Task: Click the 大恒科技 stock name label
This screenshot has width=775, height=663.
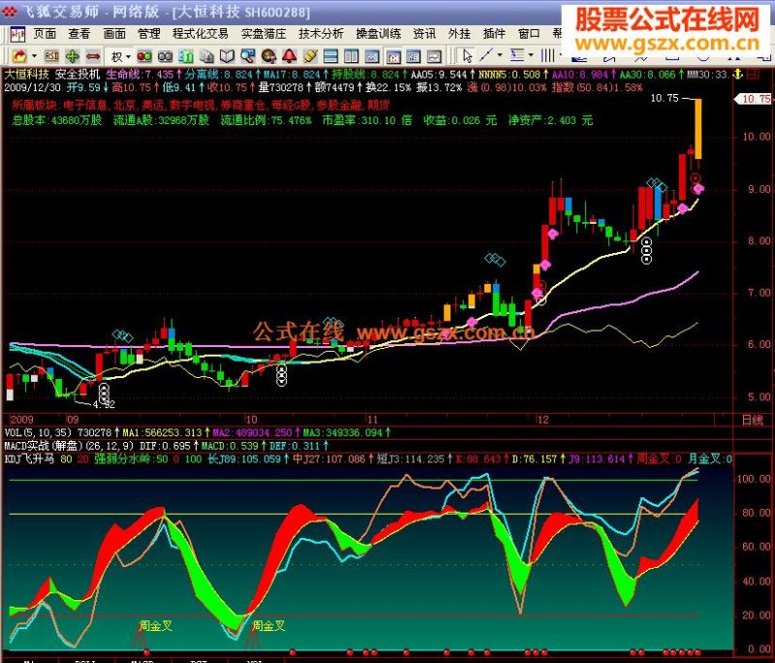Action: [27, 75]
